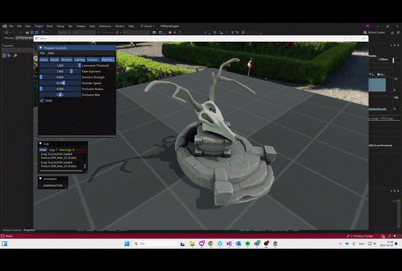The height and width of the screenshot is (271, 402).
Task: Click the wrench icon in Properties panel
Action: tap(15, 55)
